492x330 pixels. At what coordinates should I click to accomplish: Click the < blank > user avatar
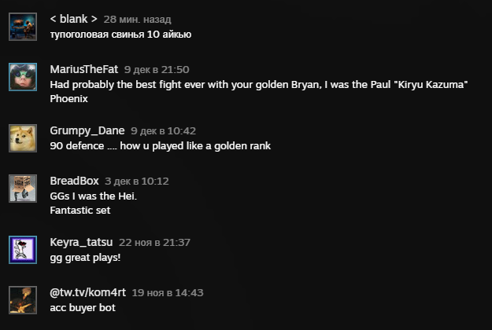click(x=23, y=27)
